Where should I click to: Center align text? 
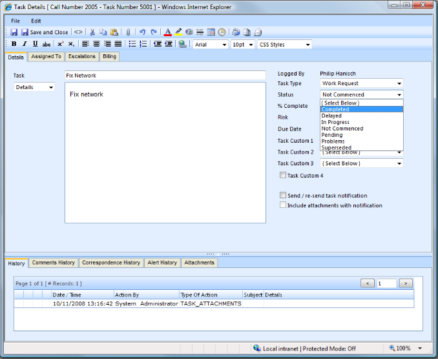[96, 44]
